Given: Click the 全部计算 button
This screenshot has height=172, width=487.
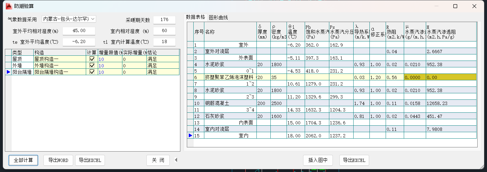Looking at the screenshot, I should (23, 160).
